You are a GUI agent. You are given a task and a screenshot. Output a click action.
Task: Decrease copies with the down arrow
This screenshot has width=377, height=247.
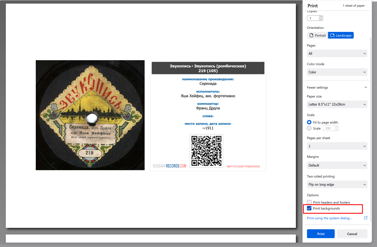[x=321, y=20]
